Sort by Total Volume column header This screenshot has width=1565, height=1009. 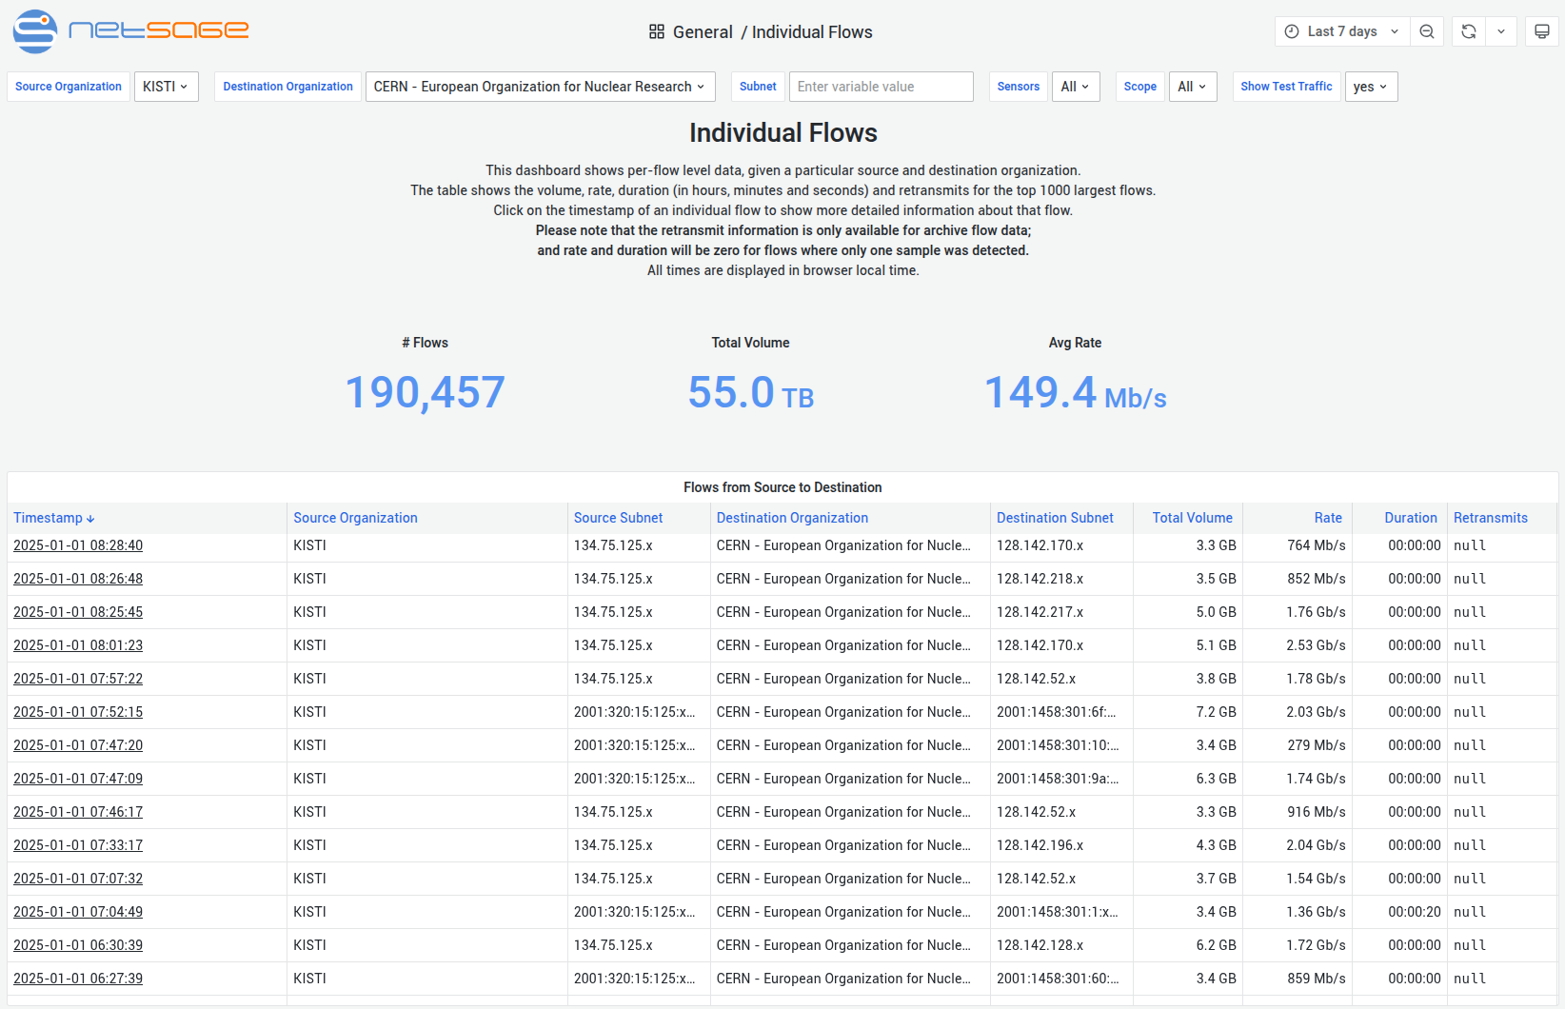[x=1192, y=518]
